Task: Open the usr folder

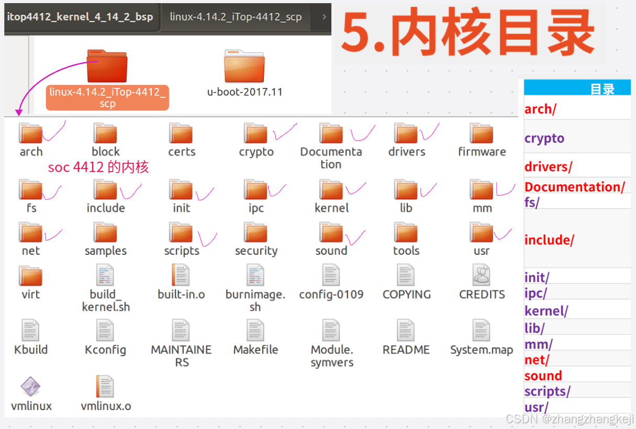Action: (482, 232)
